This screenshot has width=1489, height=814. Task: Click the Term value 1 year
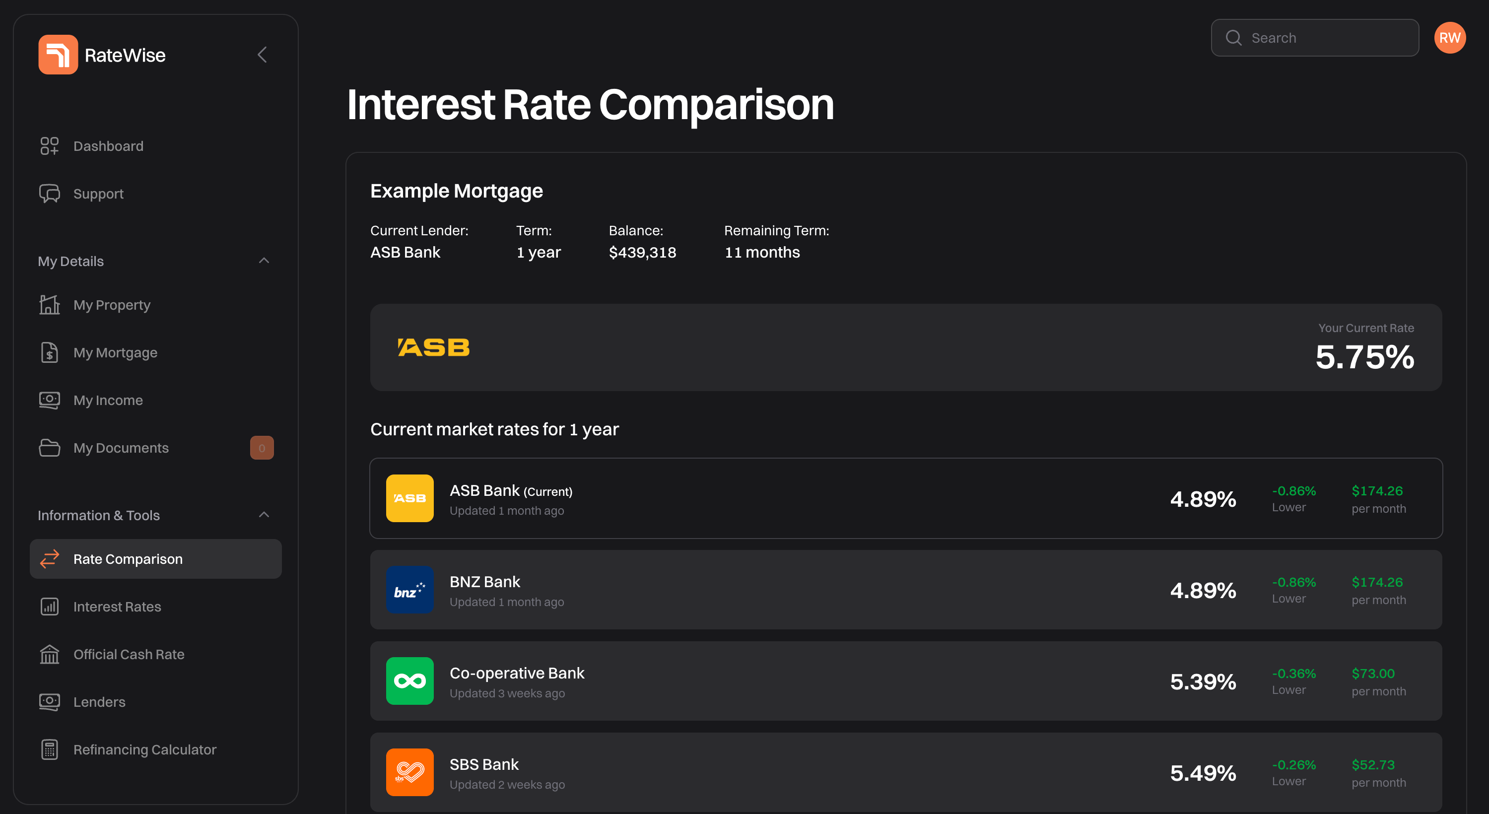pos(538,252)
